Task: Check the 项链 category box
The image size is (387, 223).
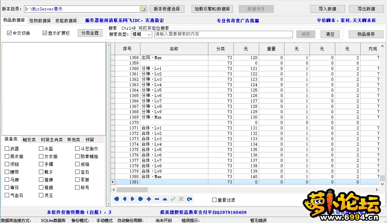Action: point(7,164)
